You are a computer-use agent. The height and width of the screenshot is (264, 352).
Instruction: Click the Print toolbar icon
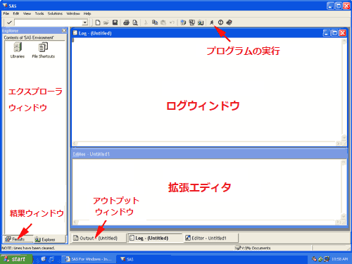[126, 23]
